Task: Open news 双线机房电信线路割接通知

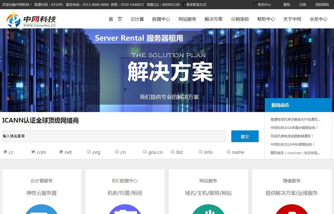Action: (x=292, y=136)
